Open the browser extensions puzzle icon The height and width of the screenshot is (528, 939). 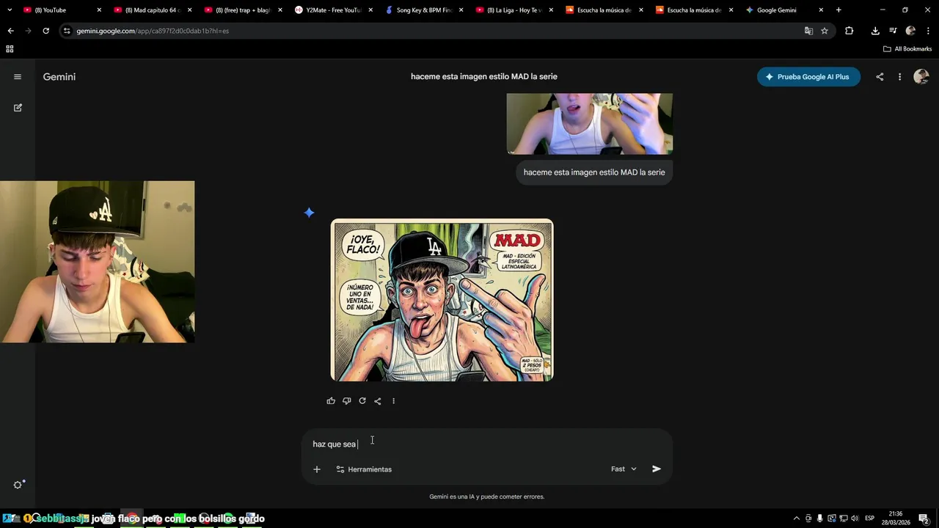pos(849,31)
